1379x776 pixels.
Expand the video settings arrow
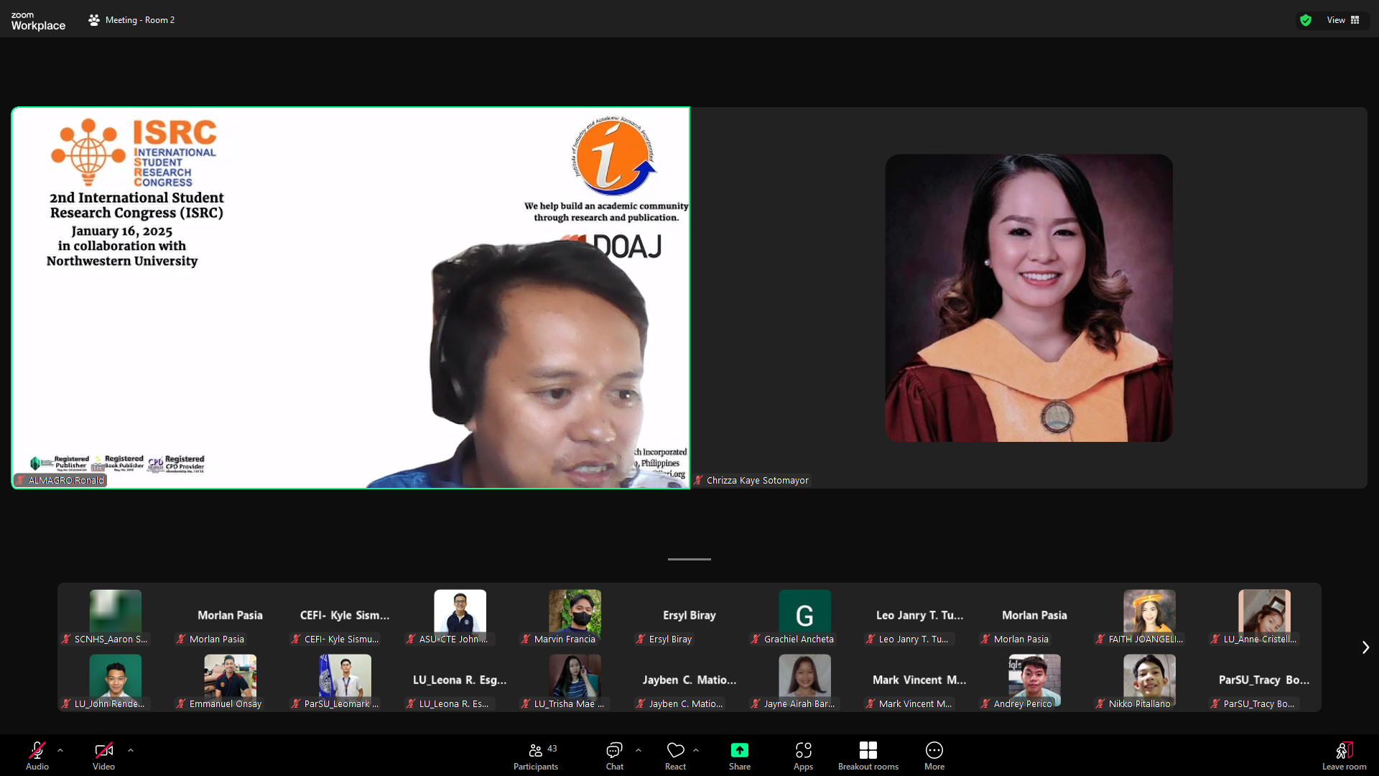[131, 750]
